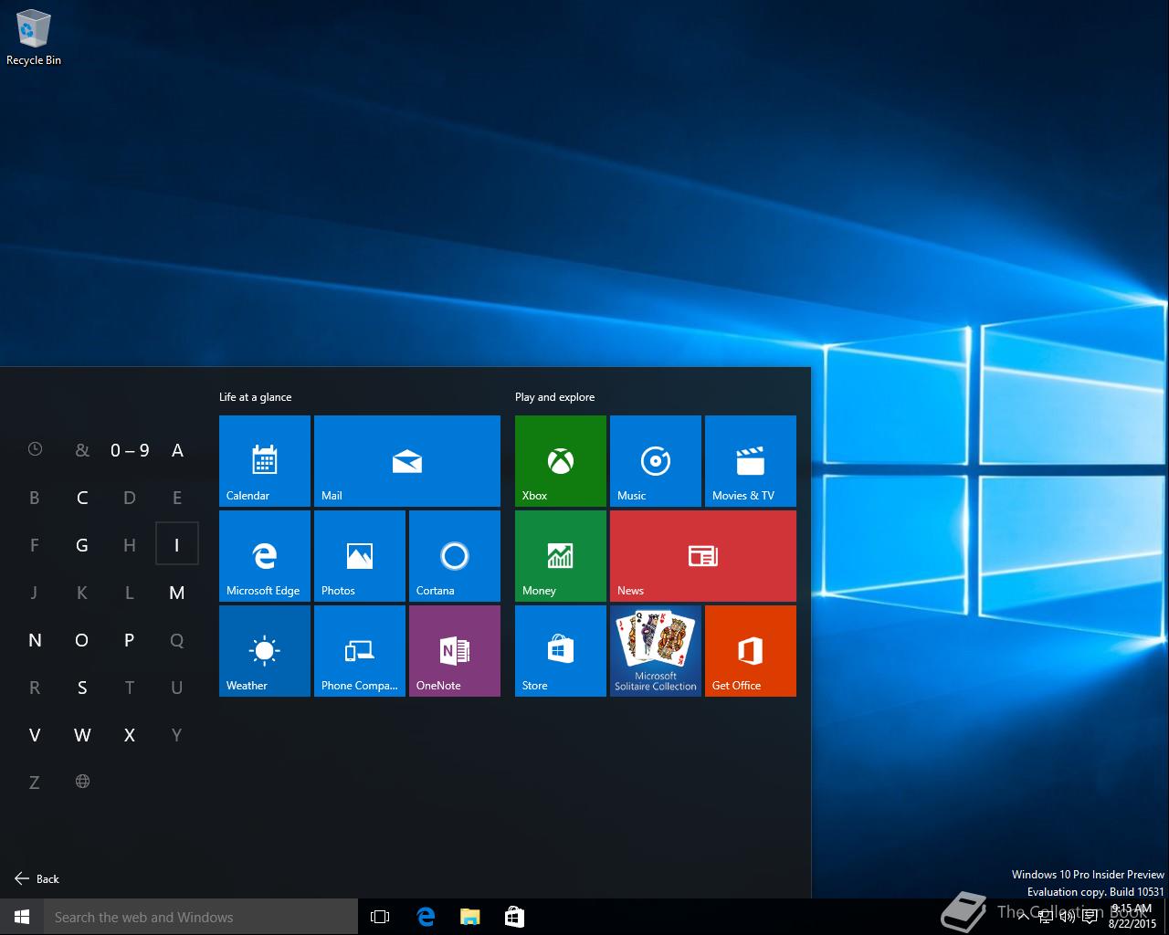Screen dimensions: 1169x935
Task: Open the Mail tile
Action: pos(407,461)
